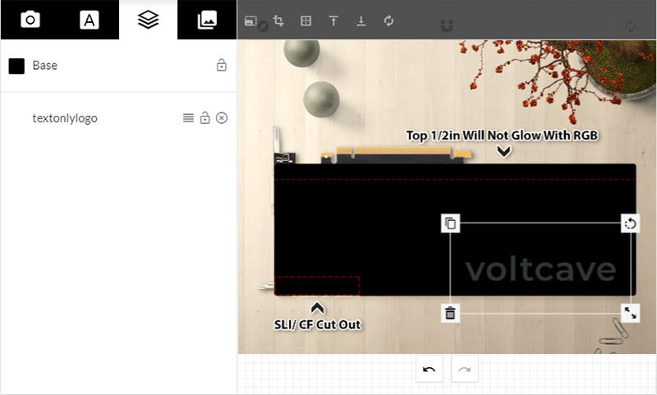Send the layer to back
The width and height of the screenshot is (657, 395).
point(361,21)
